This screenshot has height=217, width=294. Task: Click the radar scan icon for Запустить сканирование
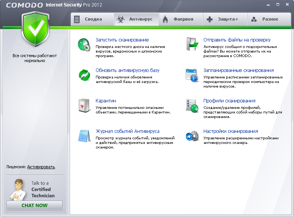pos(84,45)
